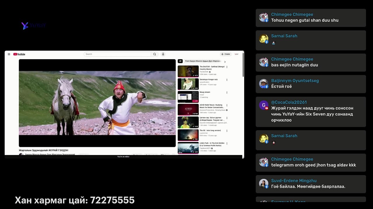Click @CocaCola20261 username text
Viewport: 373px width, 209px height.
pos(289,102)
